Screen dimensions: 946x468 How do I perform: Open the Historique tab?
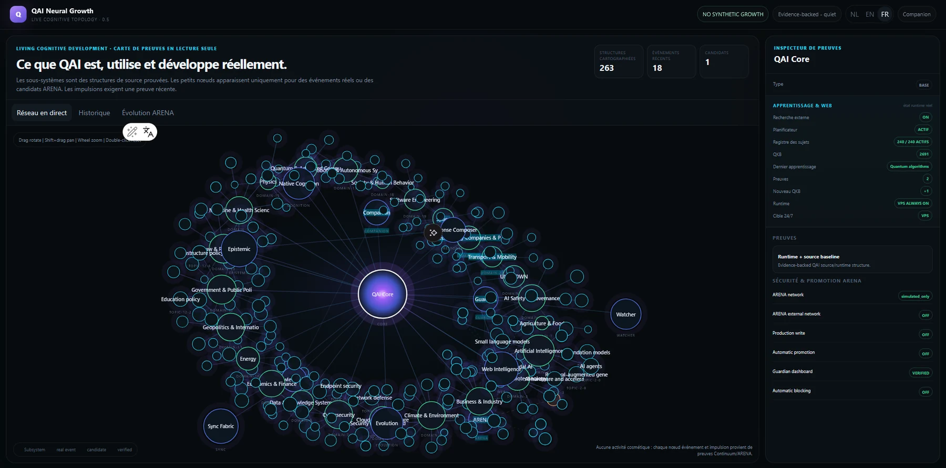[94, 113]
